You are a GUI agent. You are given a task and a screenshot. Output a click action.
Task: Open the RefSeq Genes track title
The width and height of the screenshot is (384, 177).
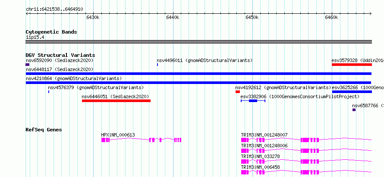point(44,130)
